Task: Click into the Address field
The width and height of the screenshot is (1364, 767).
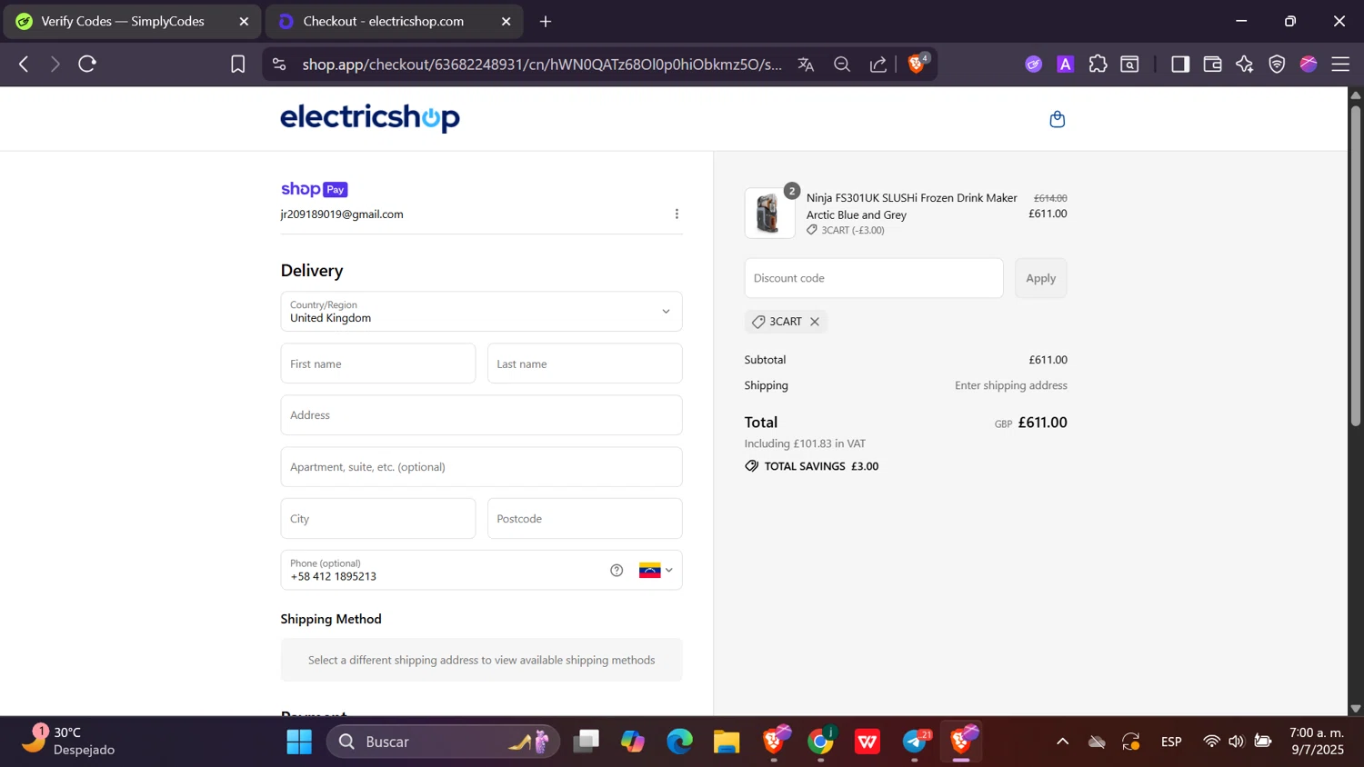Action: tap(481, 415)
